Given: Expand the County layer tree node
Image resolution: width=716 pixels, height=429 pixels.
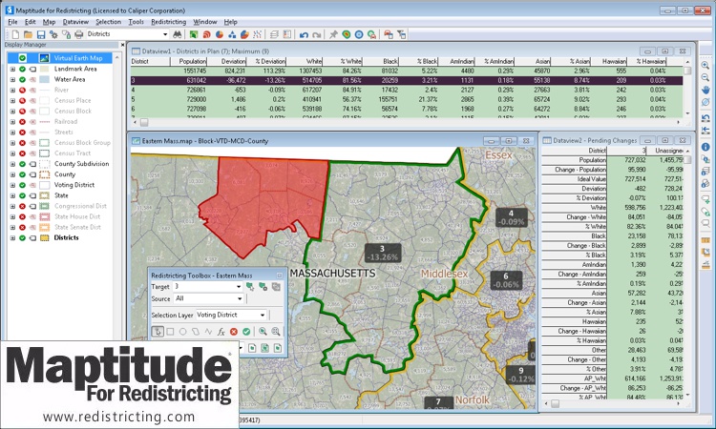Looking at the screenshot, I should (x=12, y=174).
